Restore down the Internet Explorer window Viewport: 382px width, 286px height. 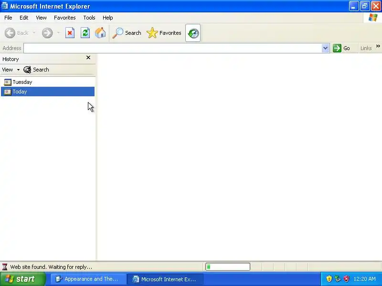point(365,6)
